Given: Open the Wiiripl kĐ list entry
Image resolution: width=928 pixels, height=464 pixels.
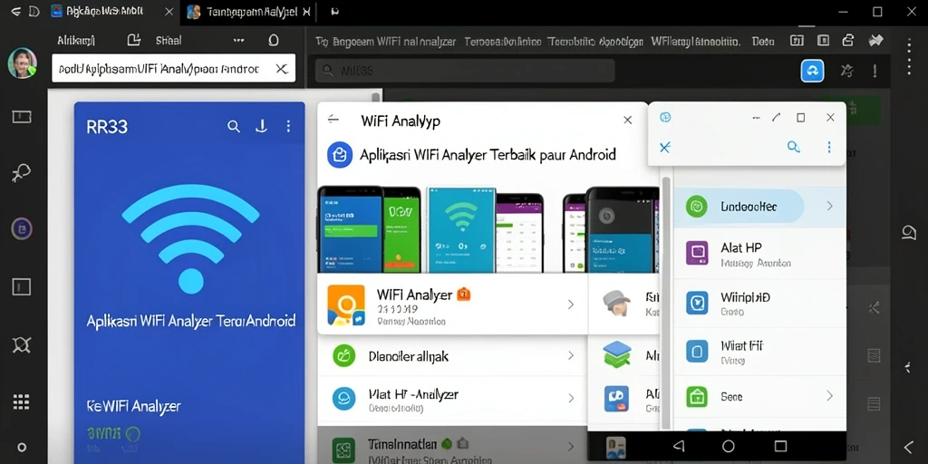Looking at the screenshot, I should 759,303.
